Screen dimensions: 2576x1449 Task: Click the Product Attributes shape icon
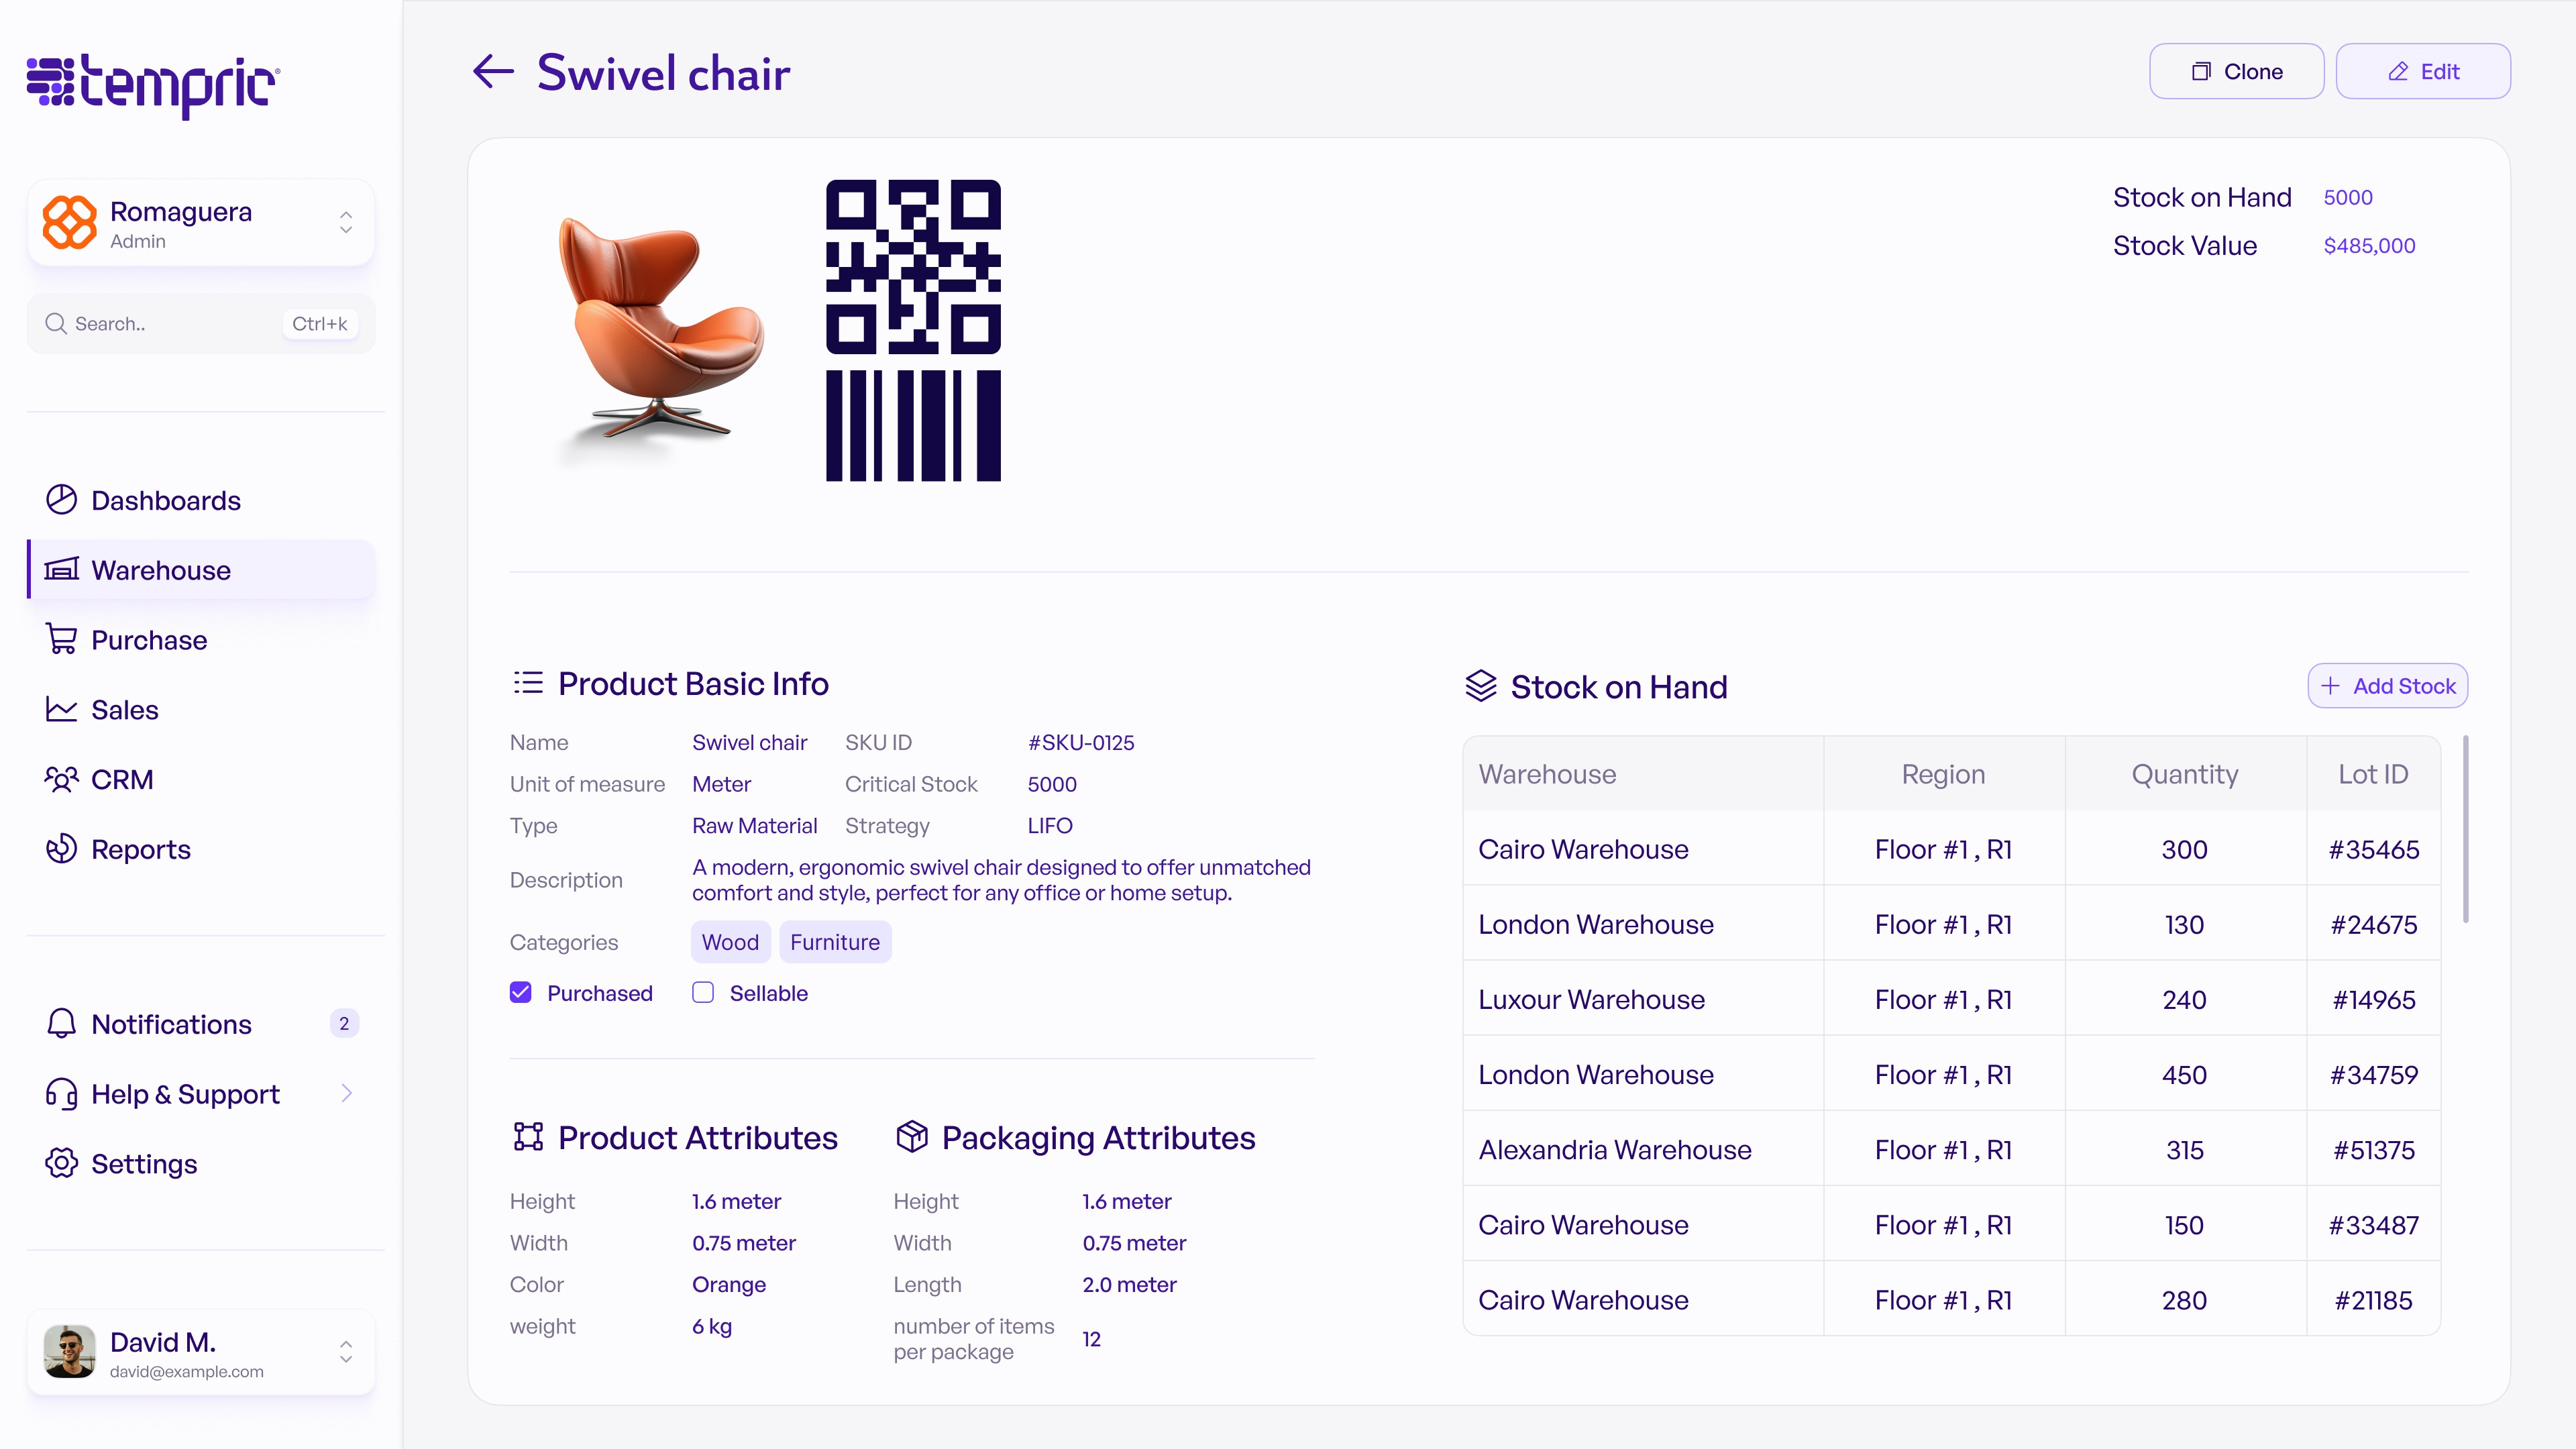[x=528, y=1137]
